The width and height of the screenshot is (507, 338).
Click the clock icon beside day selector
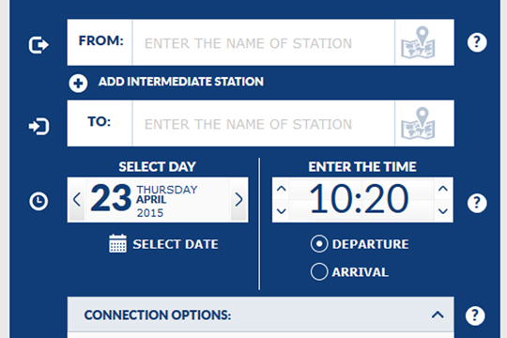tap(38, 201)
